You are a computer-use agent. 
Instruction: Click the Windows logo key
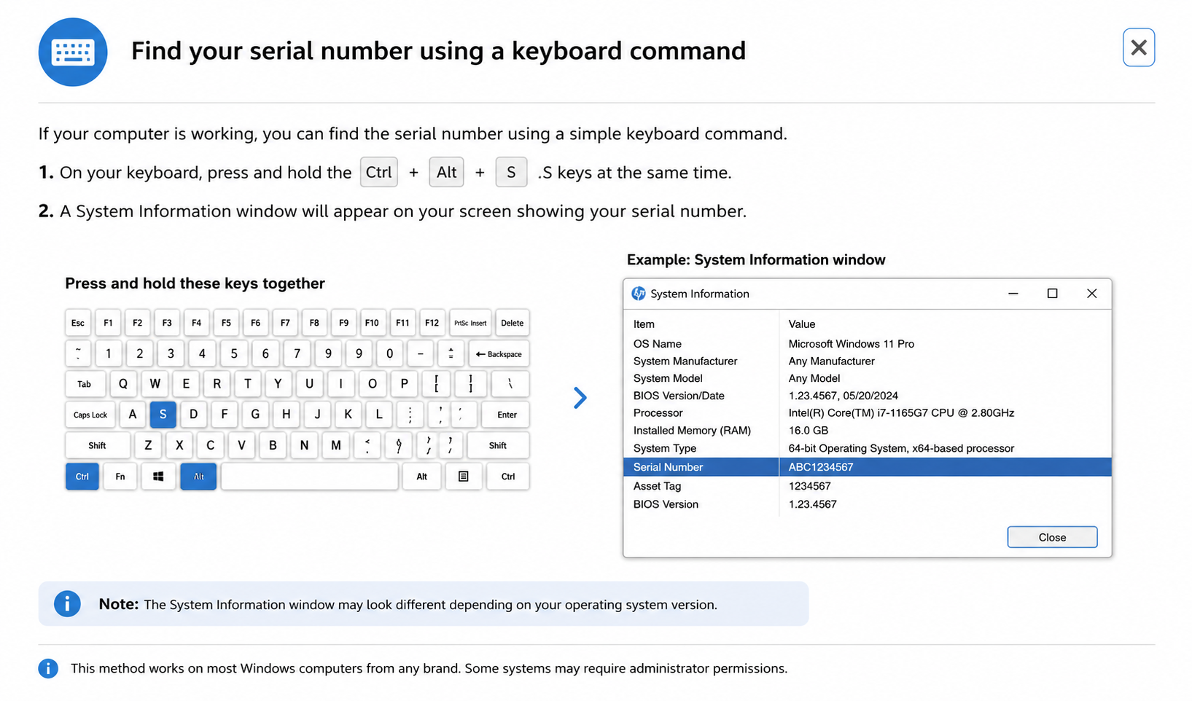(x=158, y=477)
